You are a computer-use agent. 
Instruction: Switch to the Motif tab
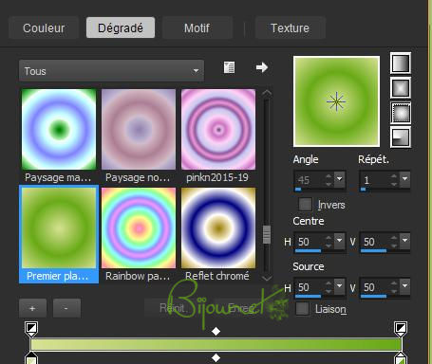[197, 28]
